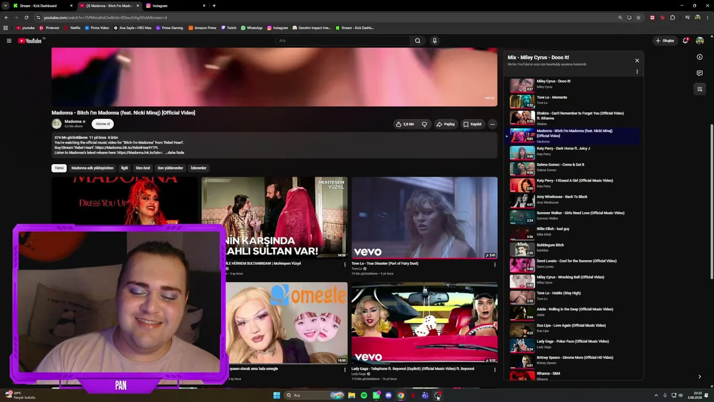This screenshot has height=402, width=714.
Task: Switch to Stream - Kick Dashboard tab
Action: pyautogui.click(x=43, y=6)
